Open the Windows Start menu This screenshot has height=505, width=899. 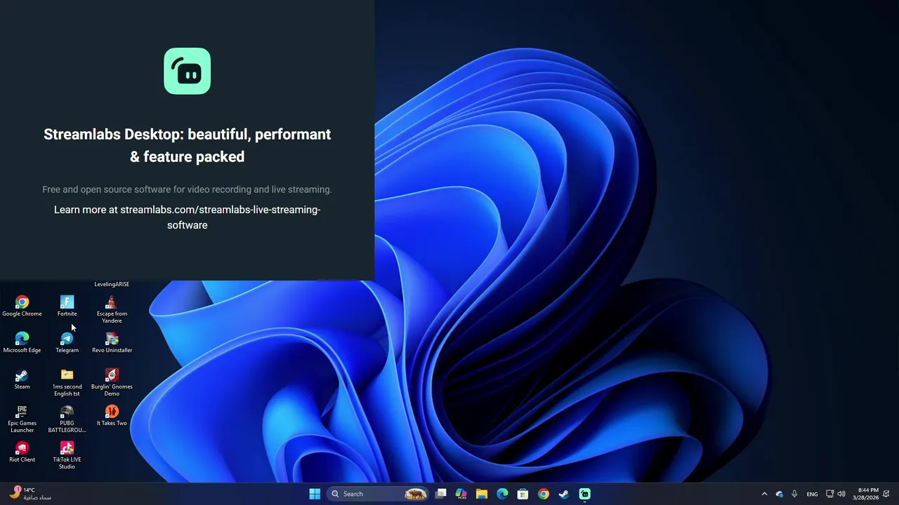pyautogui.click(x=315, y=494)
